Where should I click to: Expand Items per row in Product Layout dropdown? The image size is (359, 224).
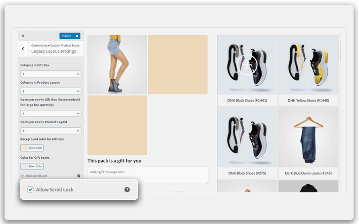[x=51, y=131]
